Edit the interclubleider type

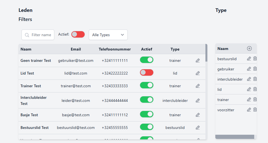tap(249, 79)
